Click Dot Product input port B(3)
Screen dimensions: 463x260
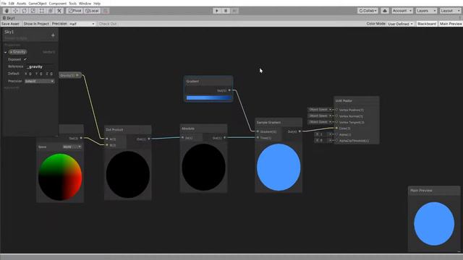(107, 145)
